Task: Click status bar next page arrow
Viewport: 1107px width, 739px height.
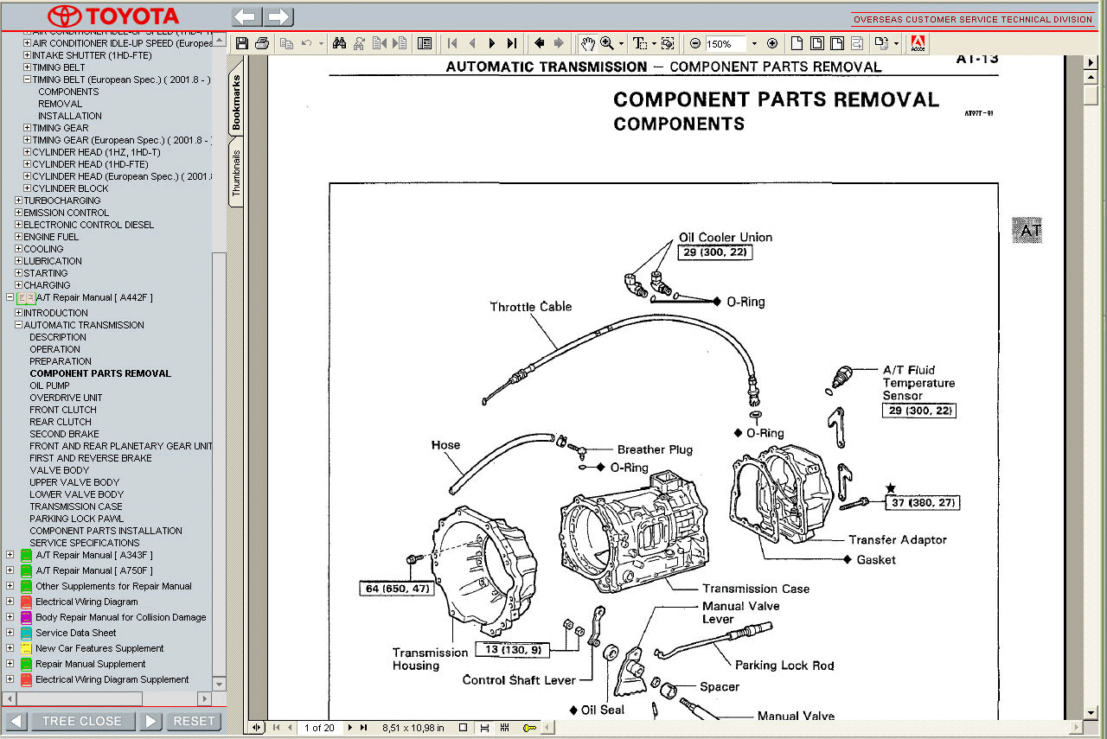Action: pos(350,728)
